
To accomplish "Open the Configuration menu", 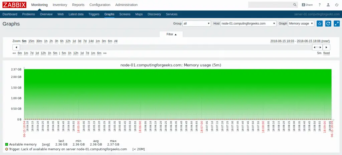I will point(100,5).
